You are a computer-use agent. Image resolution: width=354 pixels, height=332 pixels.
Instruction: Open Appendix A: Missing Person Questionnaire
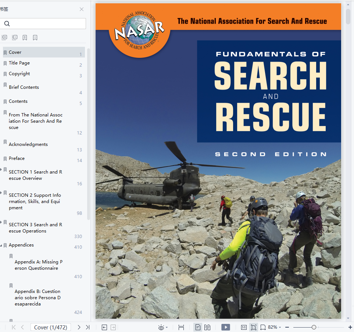38,265
